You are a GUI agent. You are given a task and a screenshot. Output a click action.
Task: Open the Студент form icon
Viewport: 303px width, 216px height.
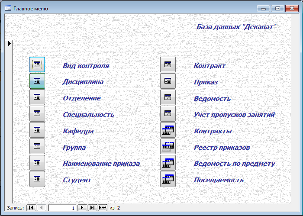tap(37, 179)
